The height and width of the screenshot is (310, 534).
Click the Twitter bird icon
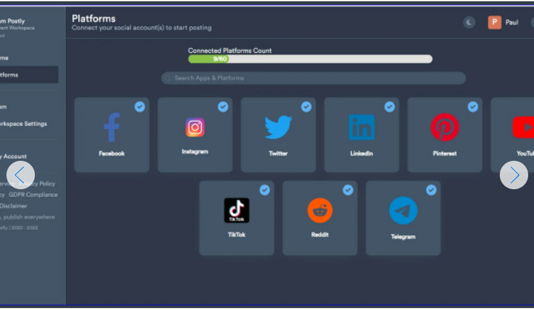point(278,127)
